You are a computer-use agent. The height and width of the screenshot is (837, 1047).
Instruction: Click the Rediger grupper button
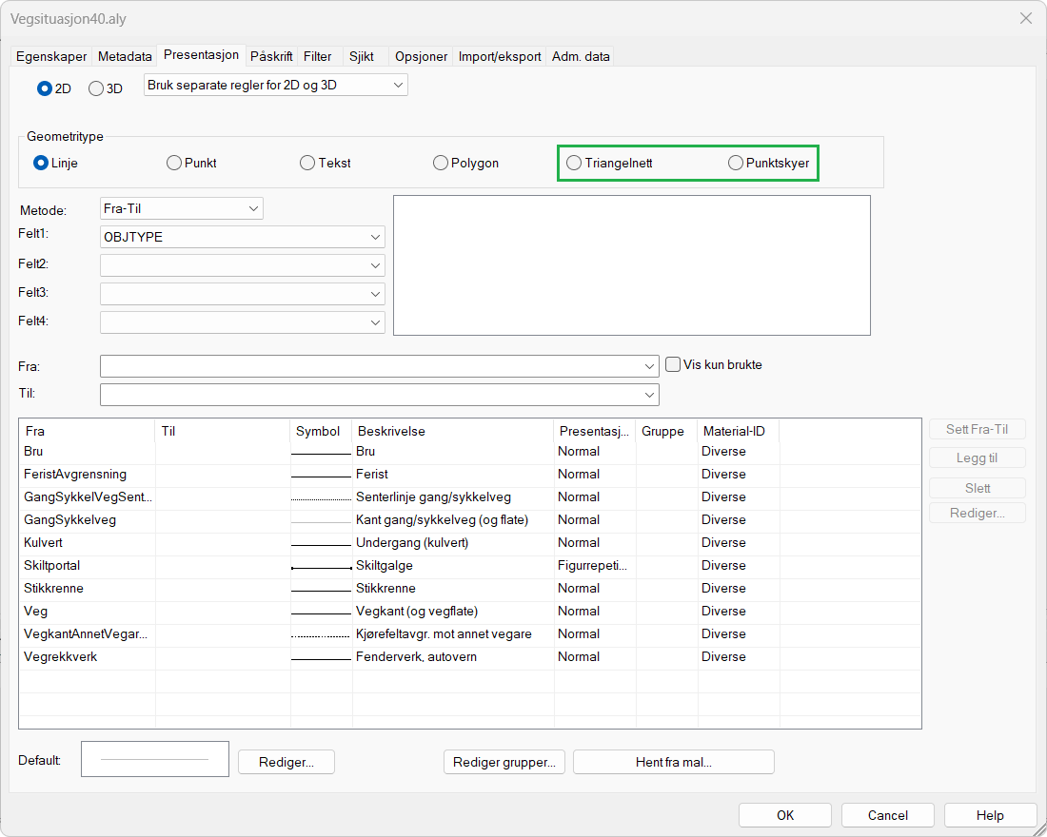click(504, 762)
